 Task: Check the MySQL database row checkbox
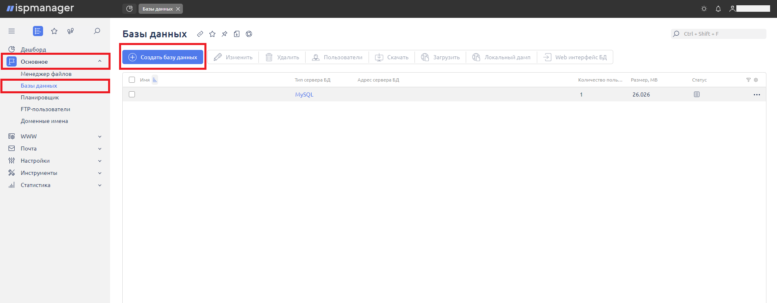132,95
